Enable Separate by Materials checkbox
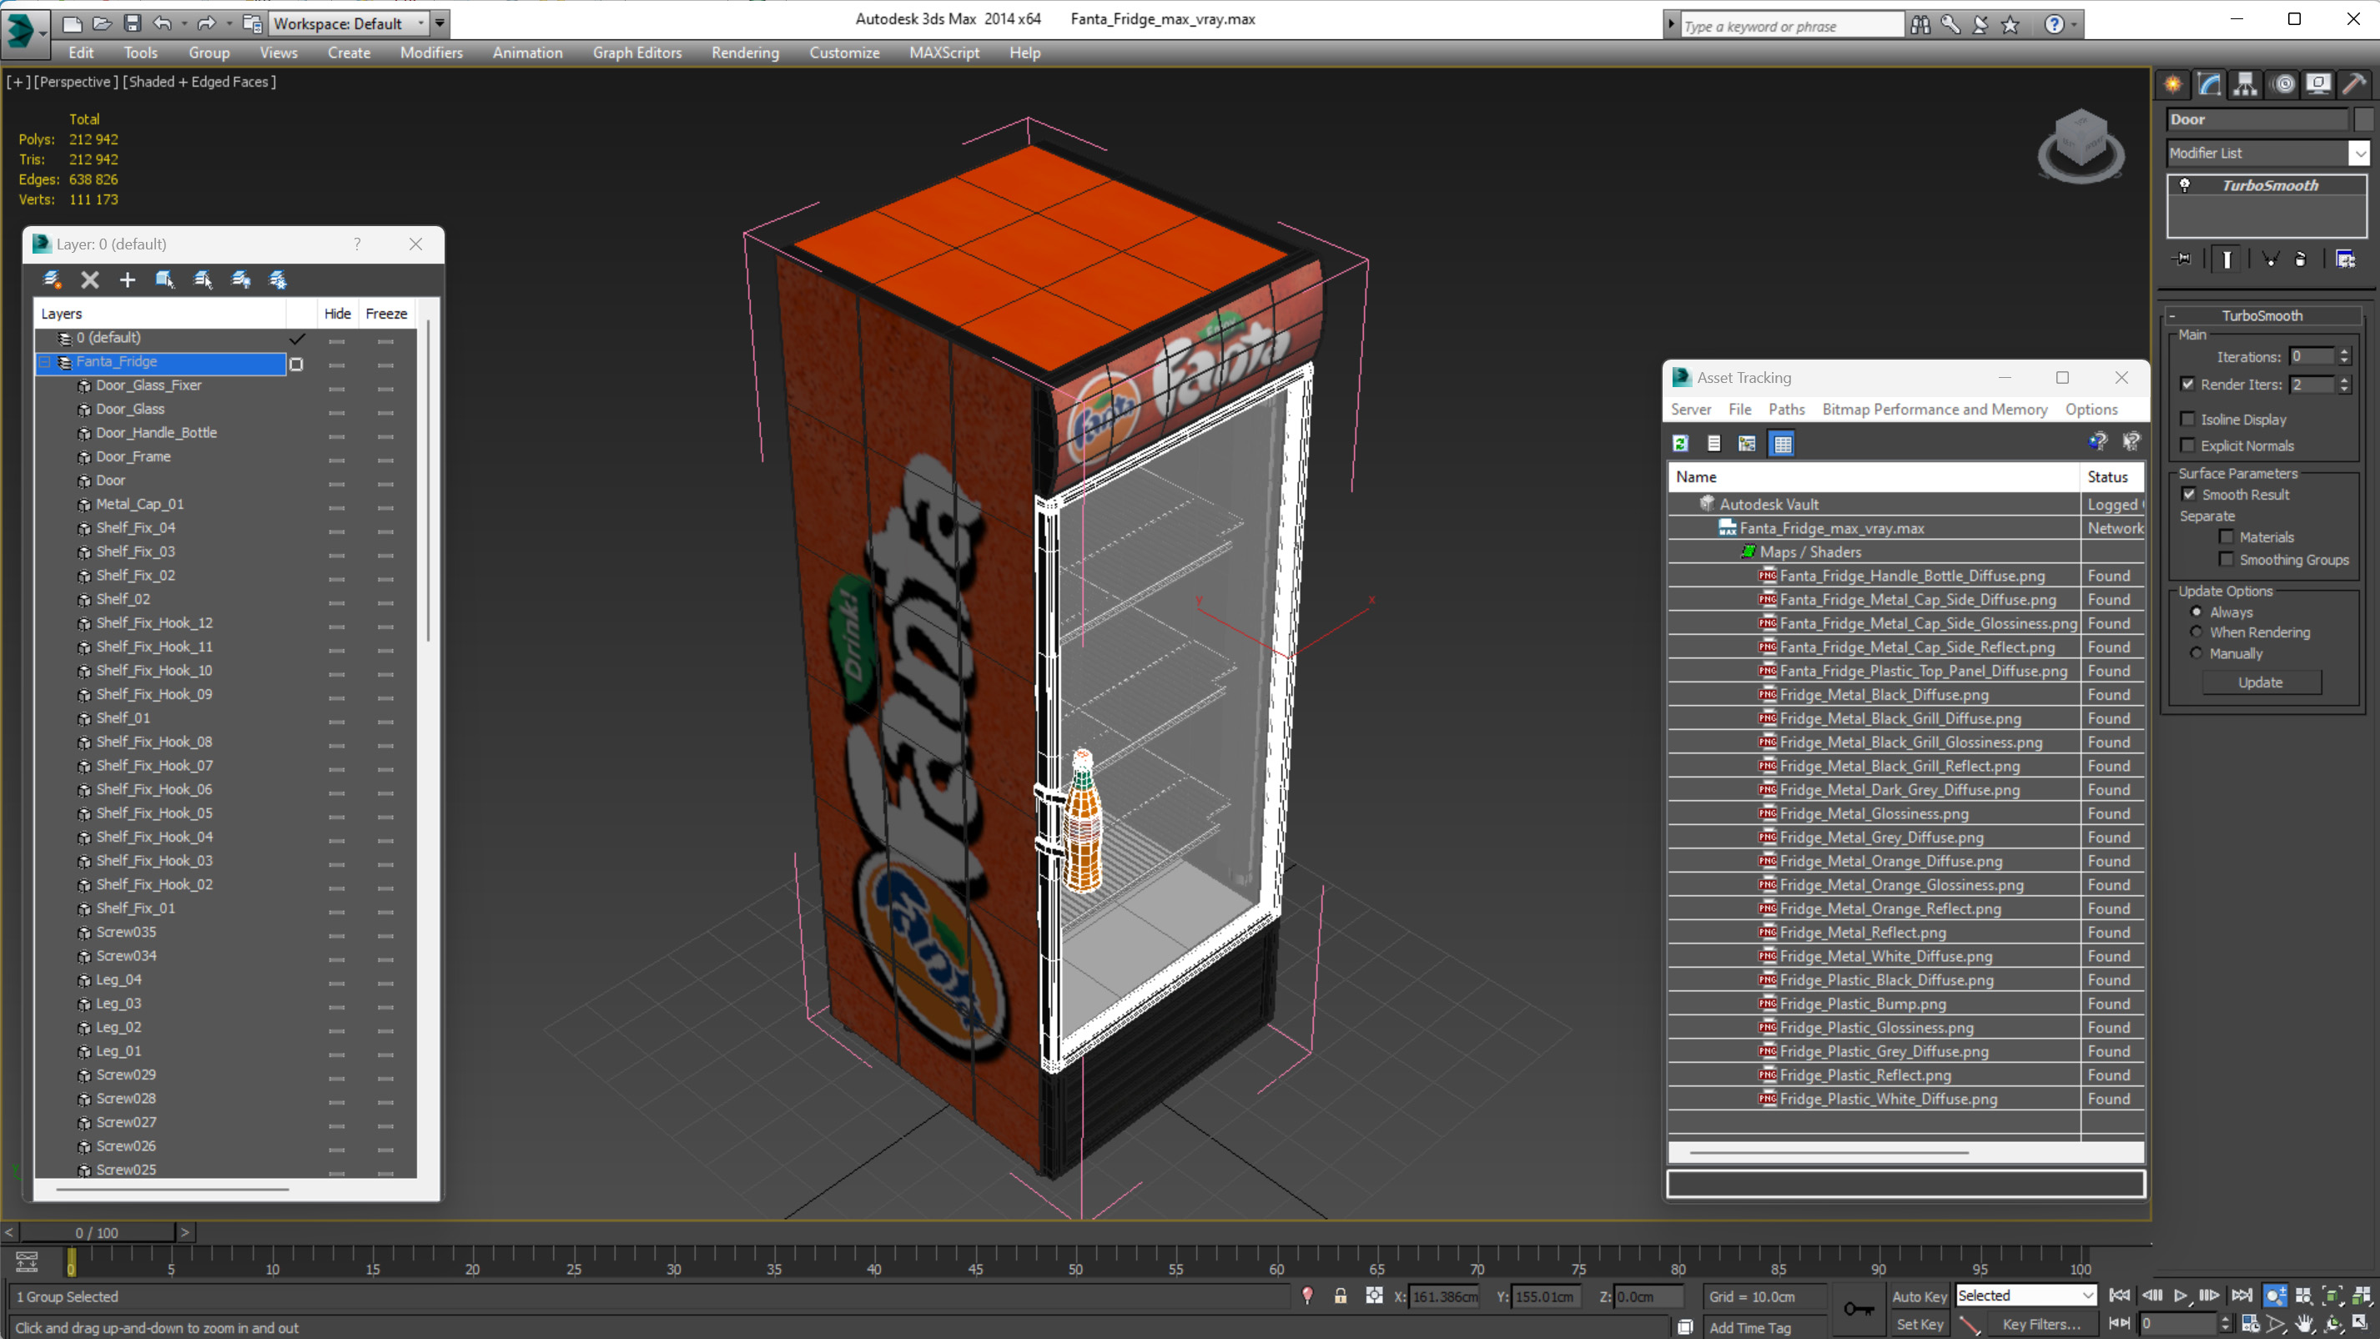Screen dimensions: 2380x1339 2227,537
